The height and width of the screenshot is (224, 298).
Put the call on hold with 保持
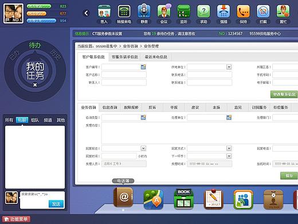(243, 11)
